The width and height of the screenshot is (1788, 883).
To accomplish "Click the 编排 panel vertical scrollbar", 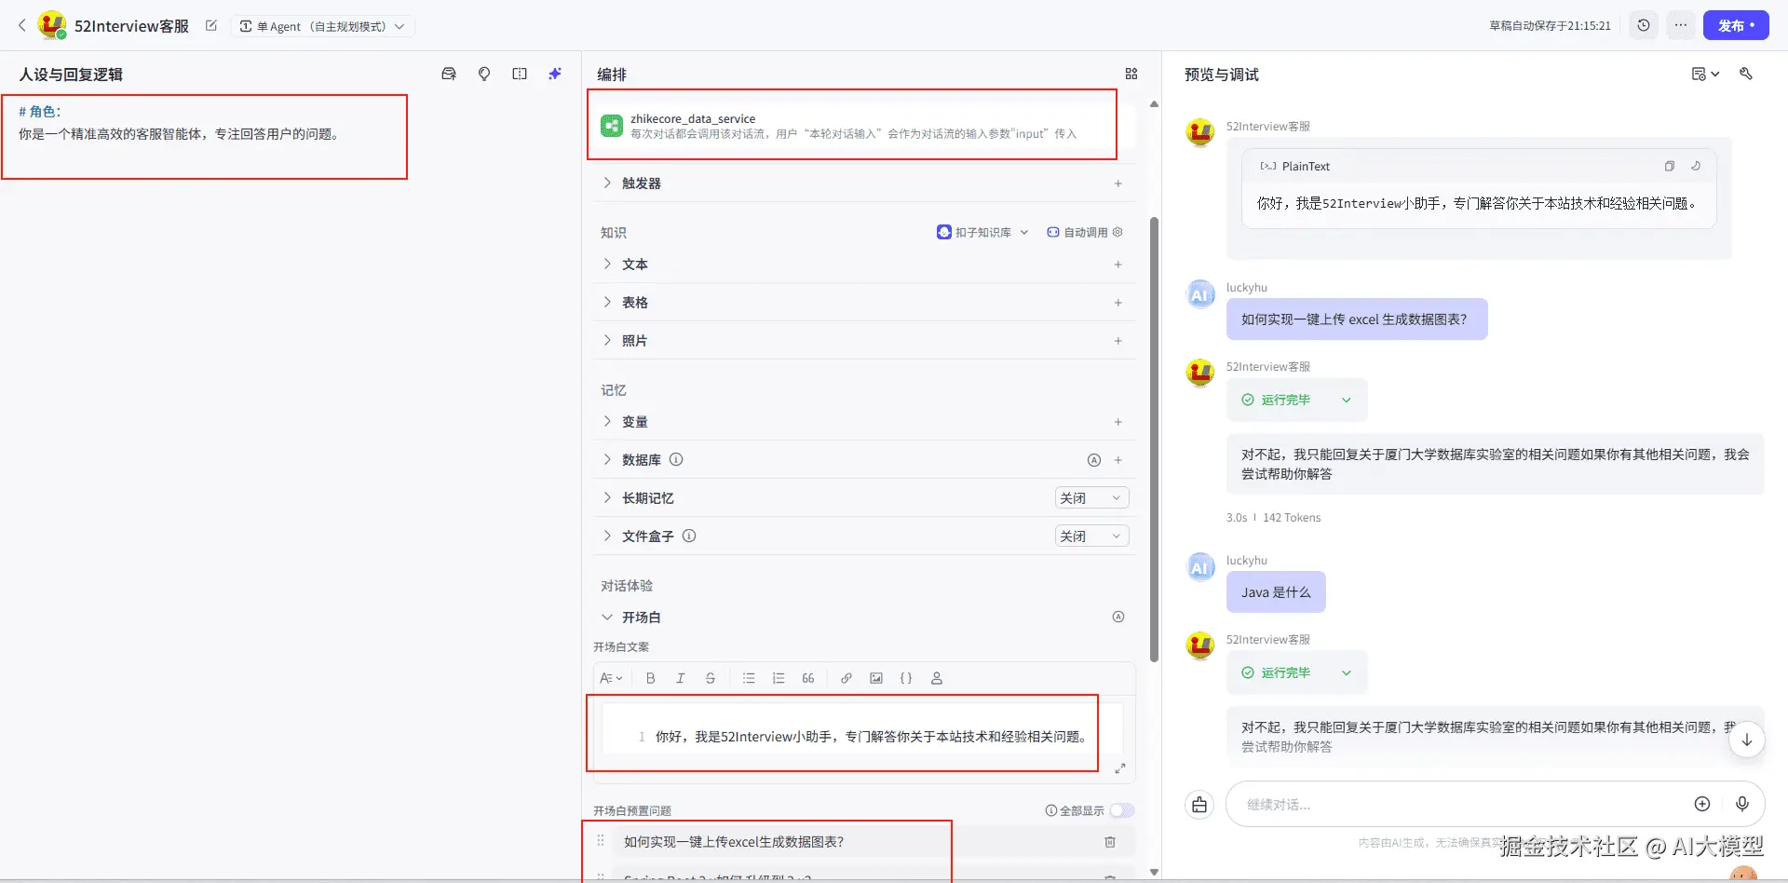I will click(x=1155, y=438).
